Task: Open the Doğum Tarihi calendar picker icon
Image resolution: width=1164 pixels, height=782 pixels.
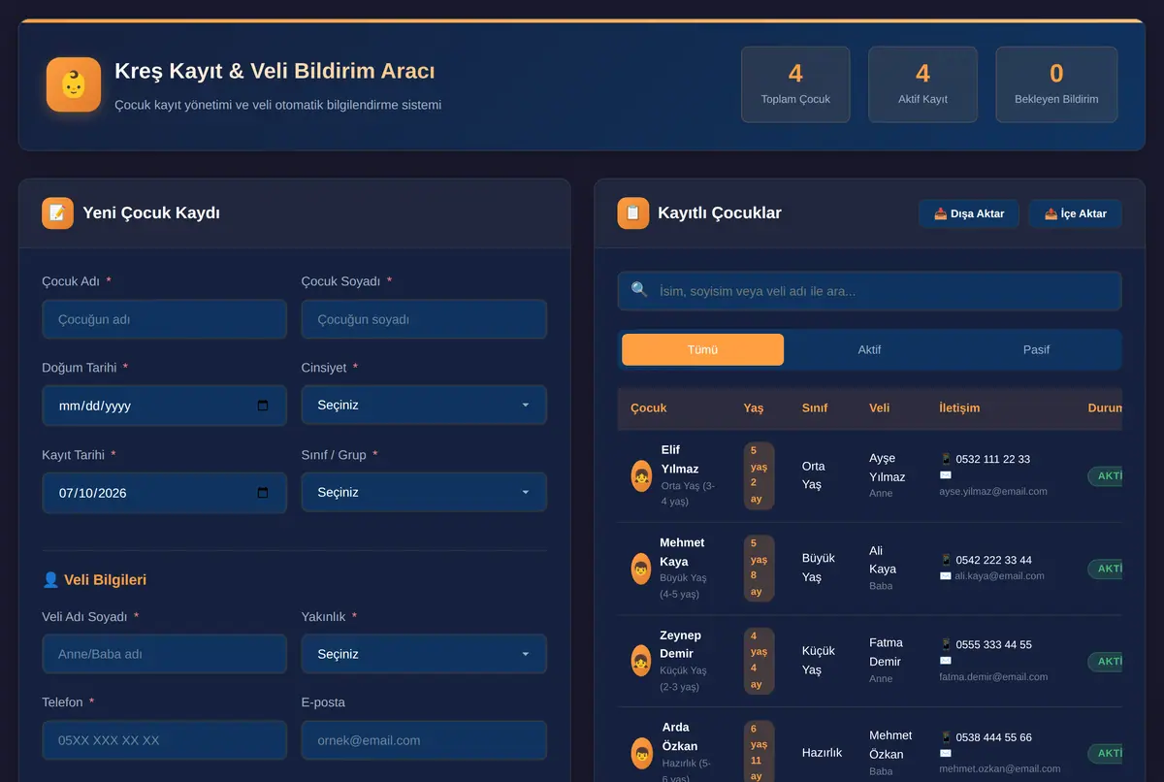Action: [x=263, y=406]
